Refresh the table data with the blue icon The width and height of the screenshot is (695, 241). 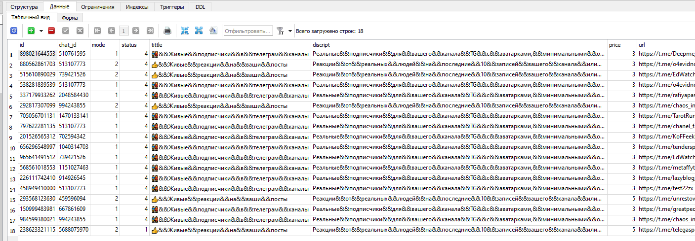pos(14,31)
